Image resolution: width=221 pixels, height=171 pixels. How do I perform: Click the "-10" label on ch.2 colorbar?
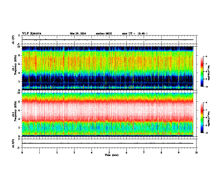(206, 133)
